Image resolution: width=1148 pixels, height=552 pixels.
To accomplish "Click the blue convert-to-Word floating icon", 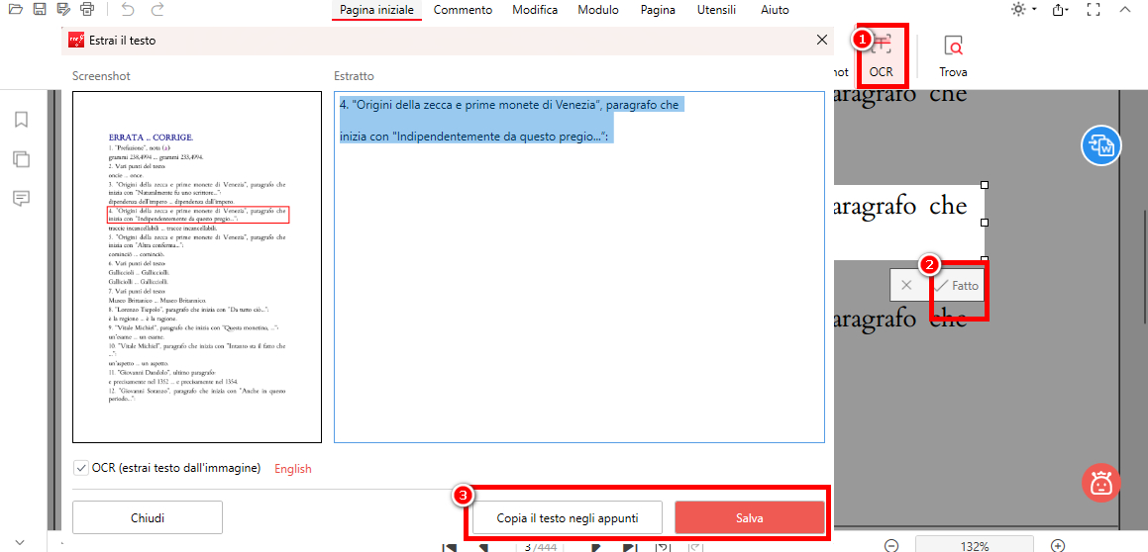I will pos(1101,144).
